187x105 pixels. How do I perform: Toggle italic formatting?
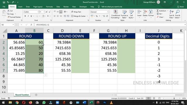point(28,16)
